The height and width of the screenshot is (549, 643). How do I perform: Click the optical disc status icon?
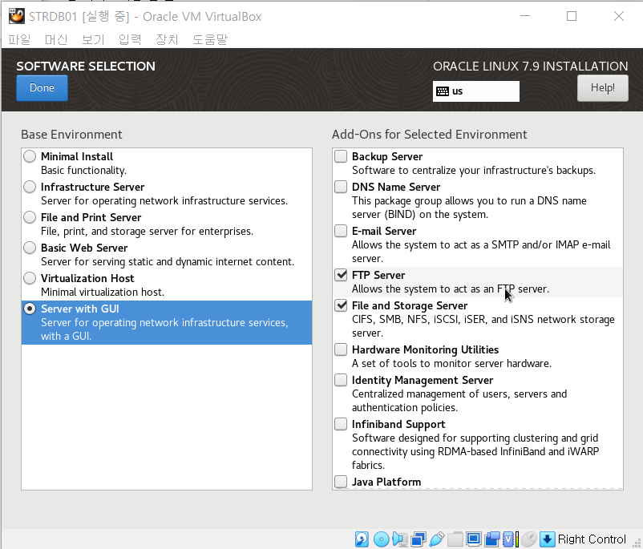pyautogui.click(x=382, y=539)
